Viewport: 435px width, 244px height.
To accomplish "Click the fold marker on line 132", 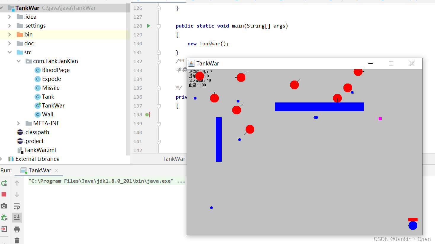I will point(159,62).
